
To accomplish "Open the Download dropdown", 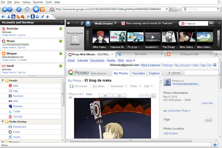I will point(118,86).
